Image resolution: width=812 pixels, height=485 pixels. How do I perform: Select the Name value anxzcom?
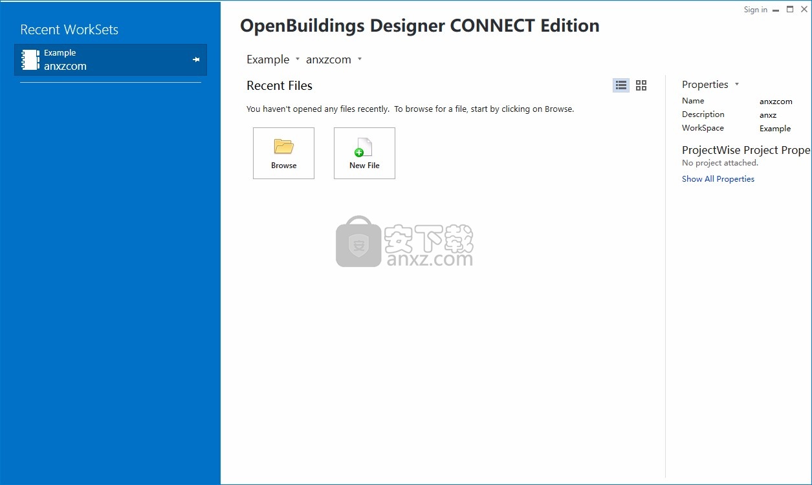[x=776, y=102]
